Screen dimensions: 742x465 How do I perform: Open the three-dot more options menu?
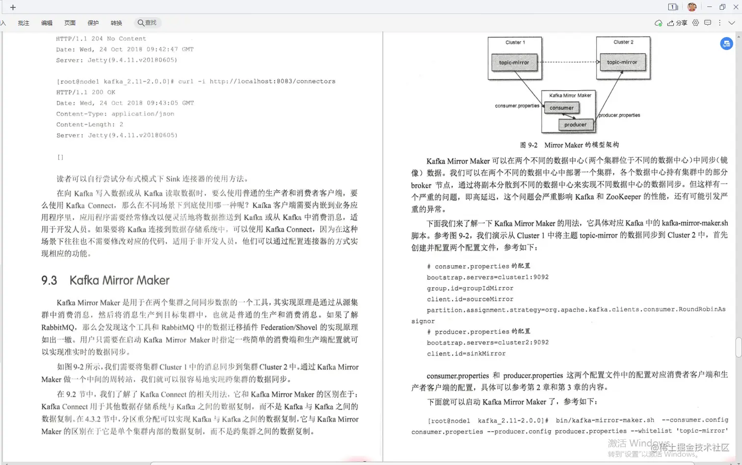[719, 23]
